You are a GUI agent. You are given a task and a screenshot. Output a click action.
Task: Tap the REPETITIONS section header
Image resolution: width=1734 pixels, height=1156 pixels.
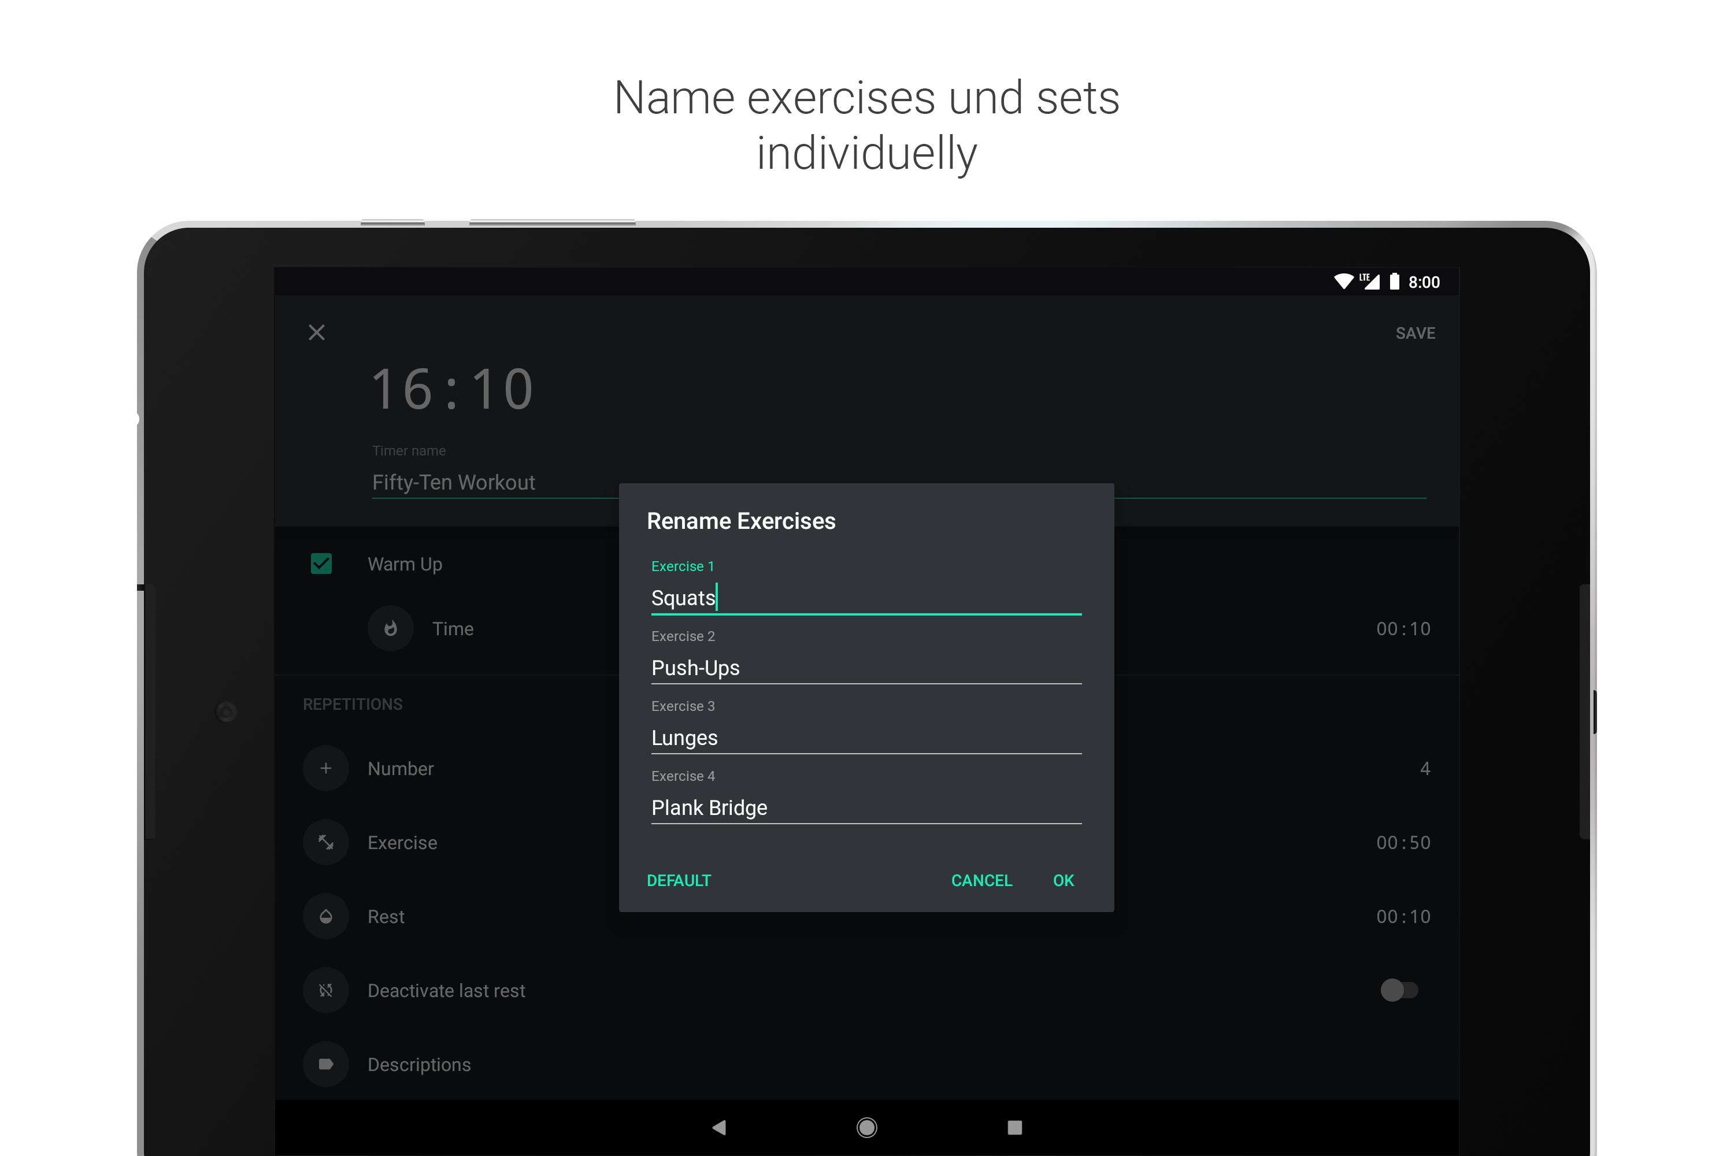pyautogui.click(x=353, y=704)
